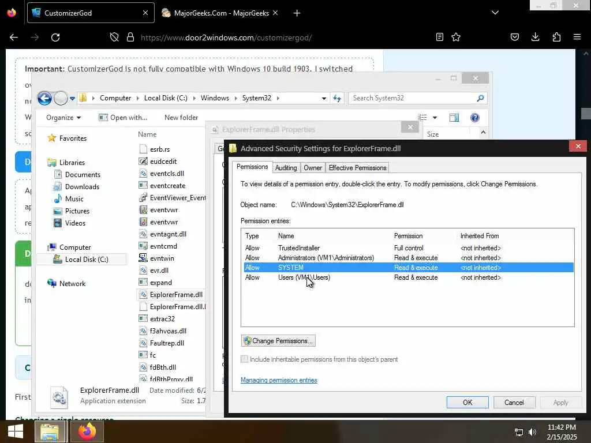Switch to MajorGeeks.Com tab
Image resolution: width=591 pixels, height=443 pixels.
coord(221,13)
